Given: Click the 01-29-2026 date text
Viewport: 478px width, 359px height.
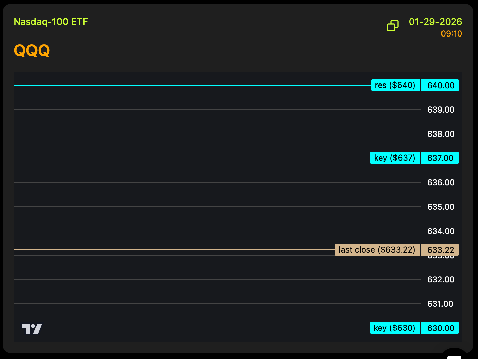Looking at the screenshot, I should click(x=435, y=22).
